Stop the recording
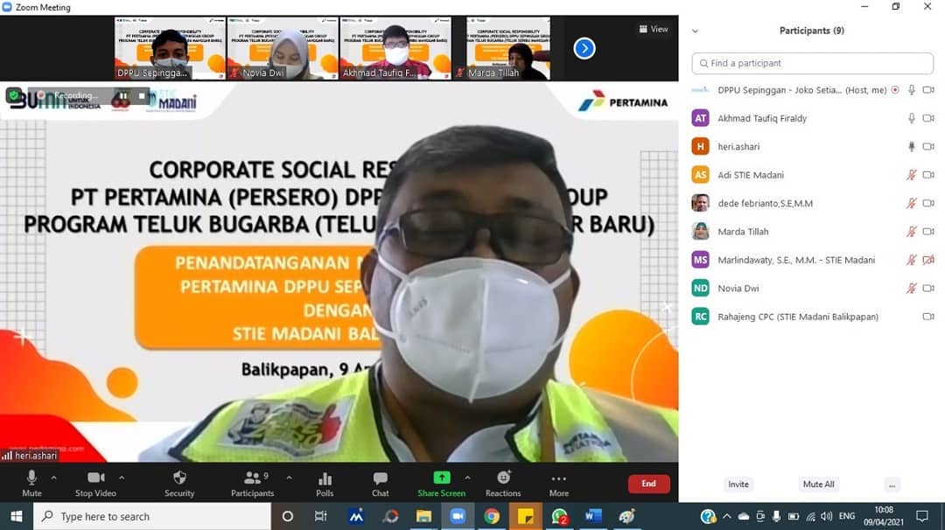Viewport: 945px width, 530px height. click(x=142, y=95)
